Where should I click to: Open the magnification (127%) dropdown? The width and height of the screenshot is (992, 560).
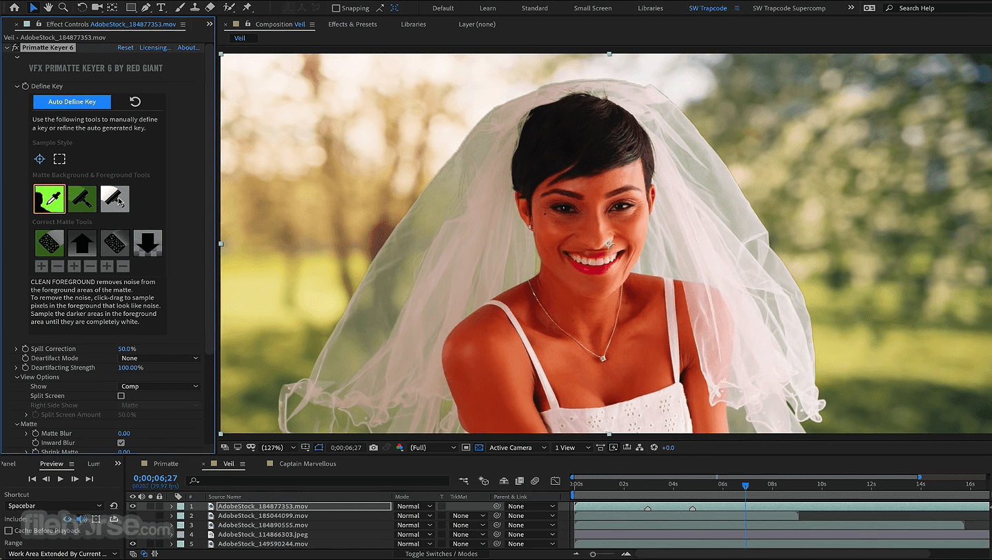(x=279, y=448)
